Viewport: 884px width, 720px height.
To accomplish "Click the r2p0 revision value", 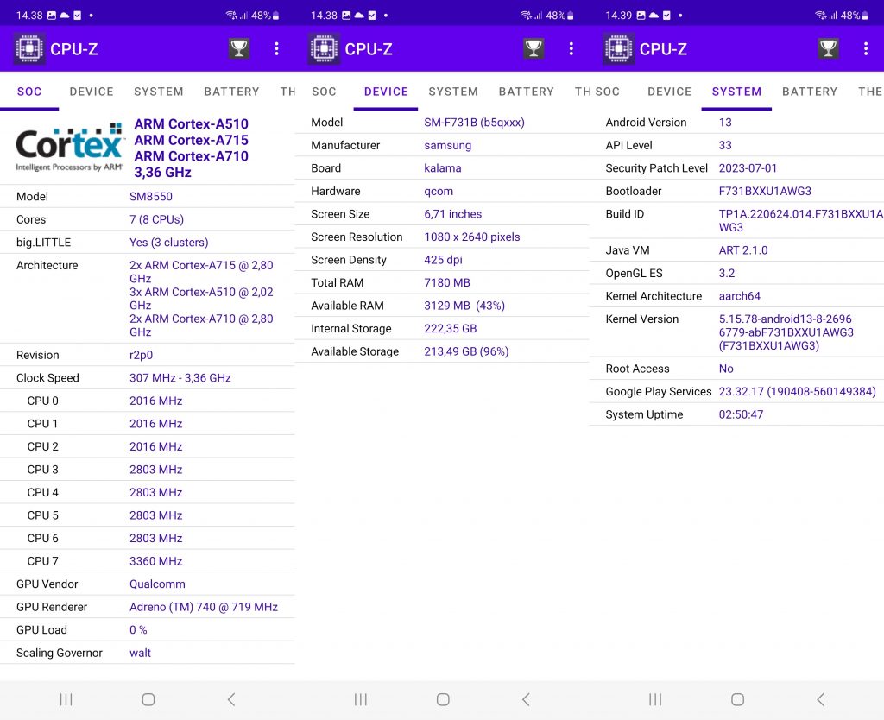I will [141, 355].
